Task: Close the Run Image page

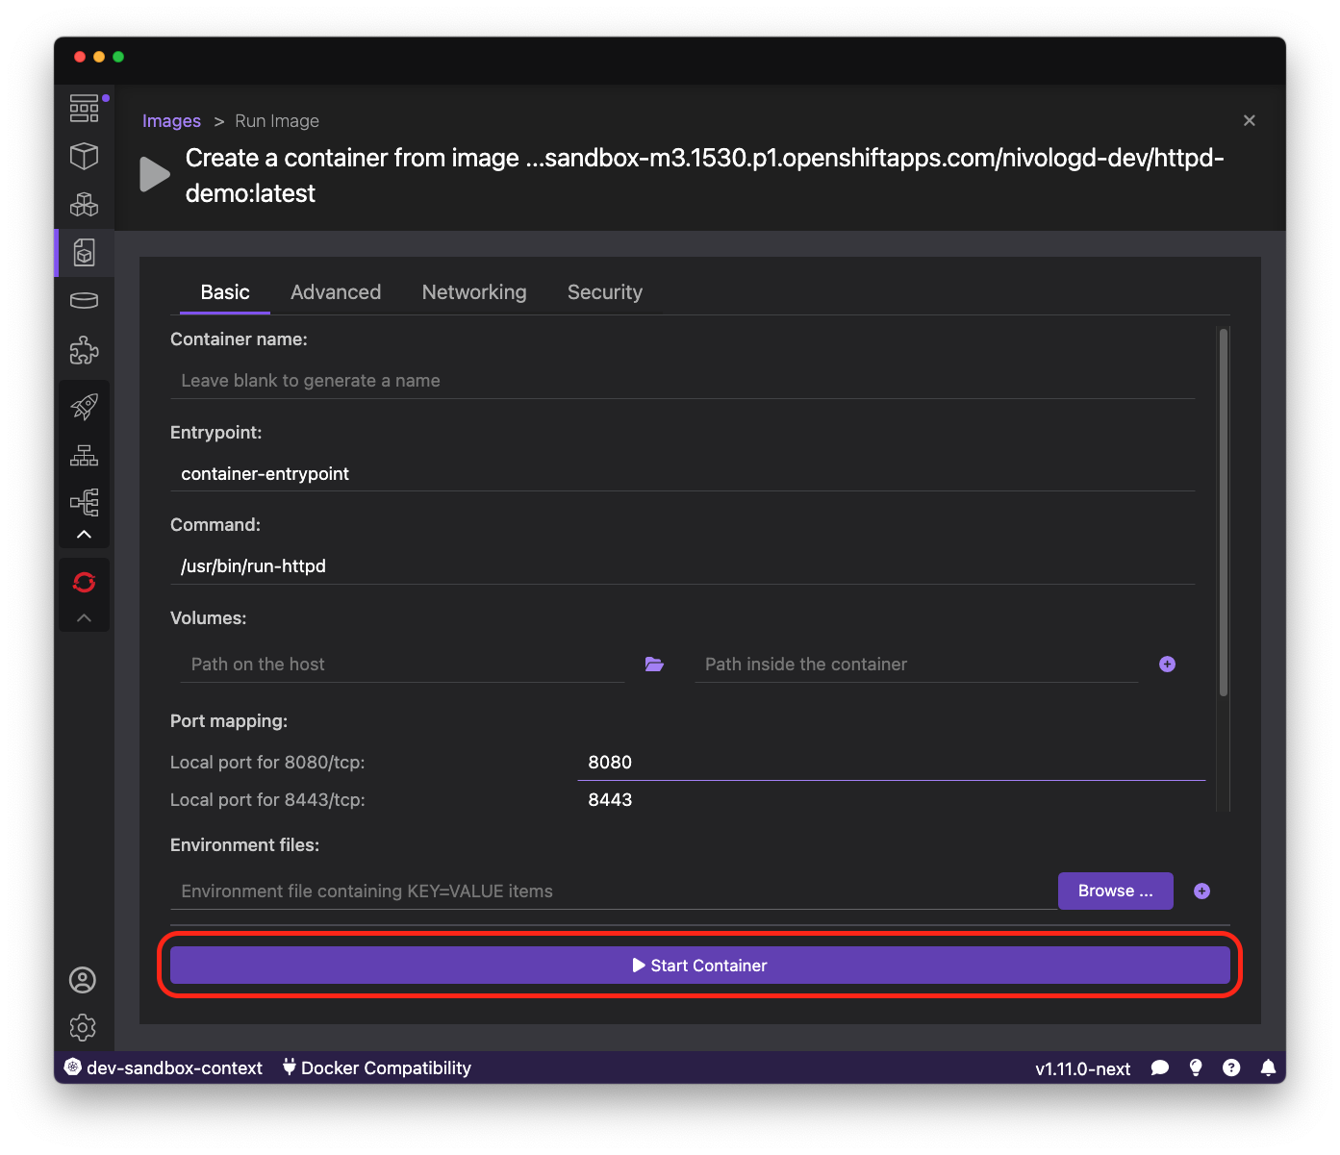Action: pyautogui.click(x=1250, y=120)
